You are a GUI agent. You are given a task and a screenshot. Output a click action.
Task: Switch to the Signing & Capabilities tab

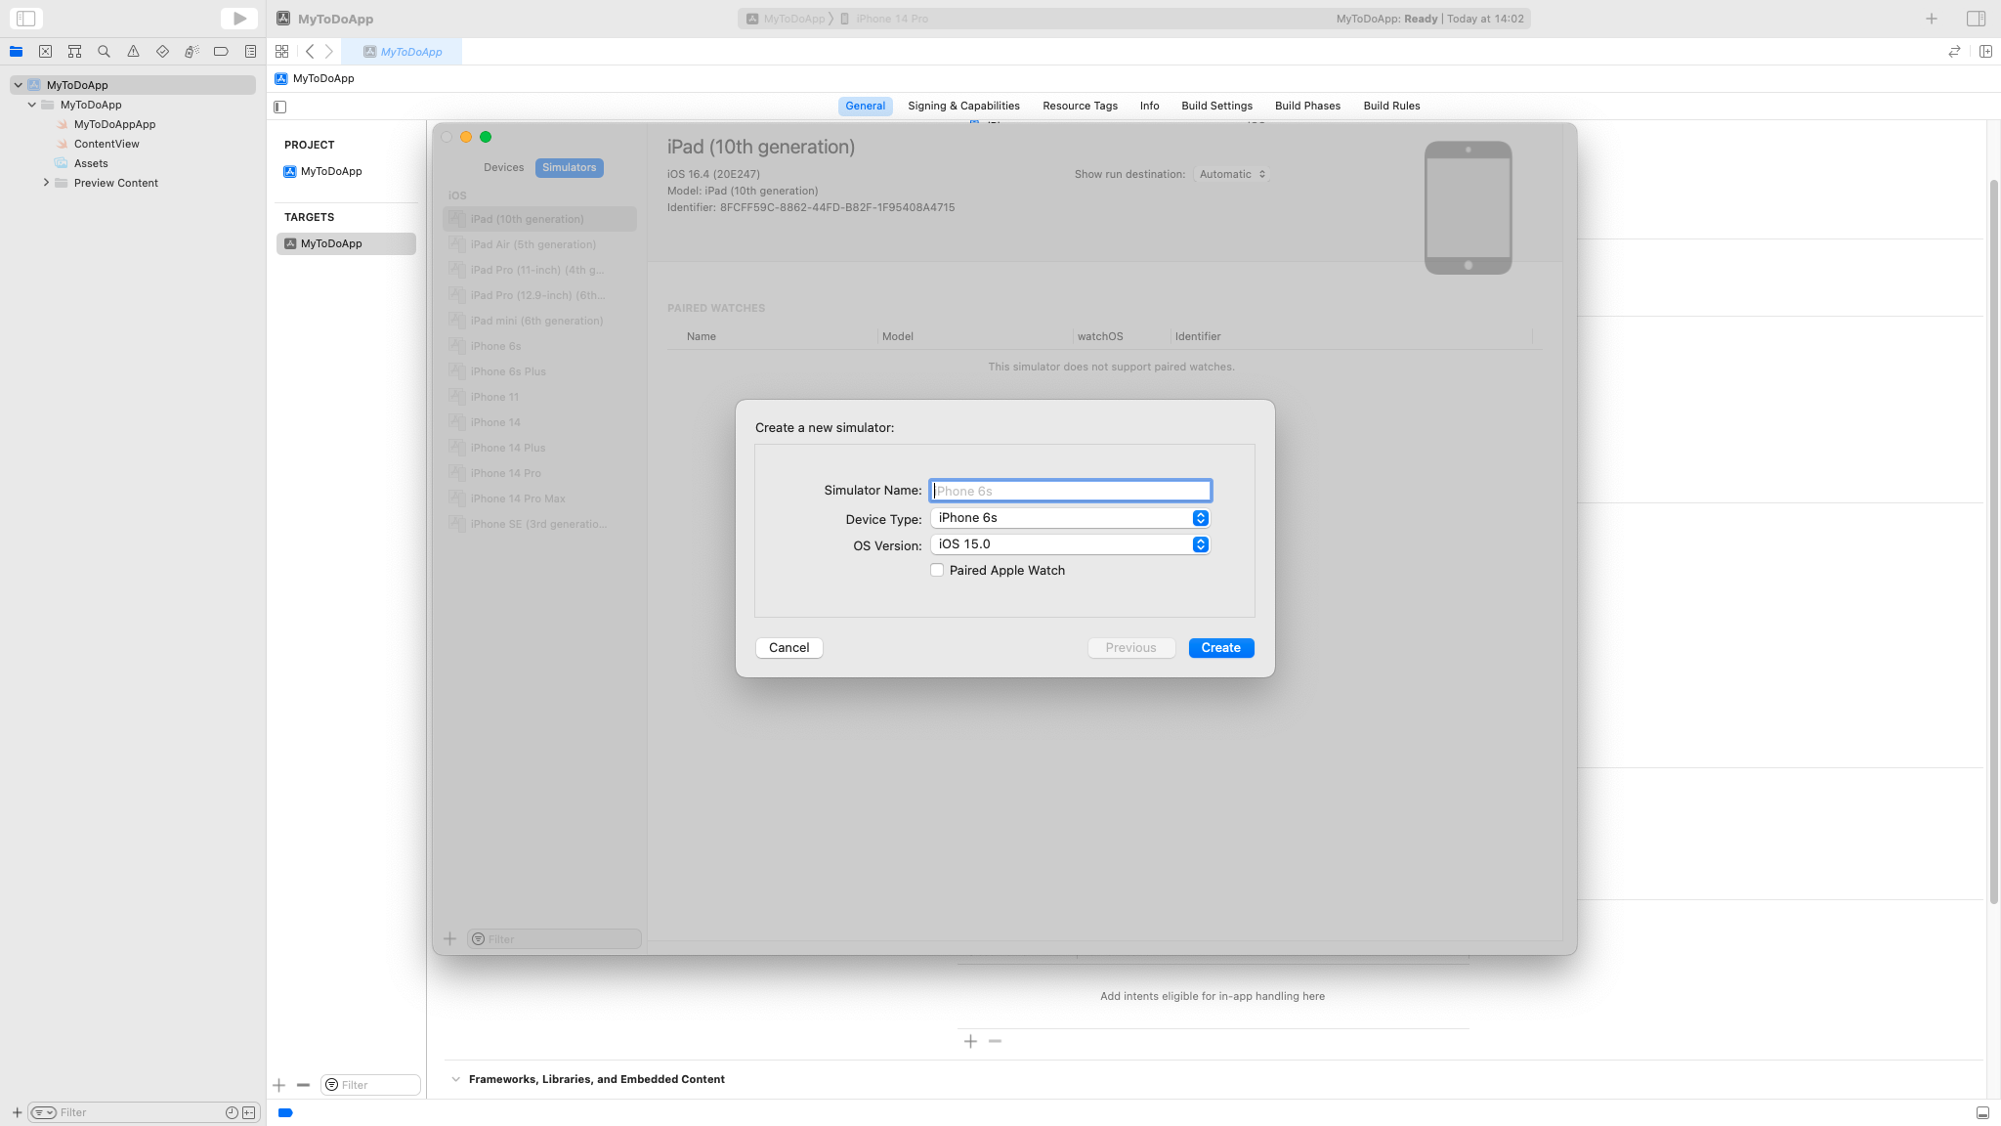(x=963, y=106)
